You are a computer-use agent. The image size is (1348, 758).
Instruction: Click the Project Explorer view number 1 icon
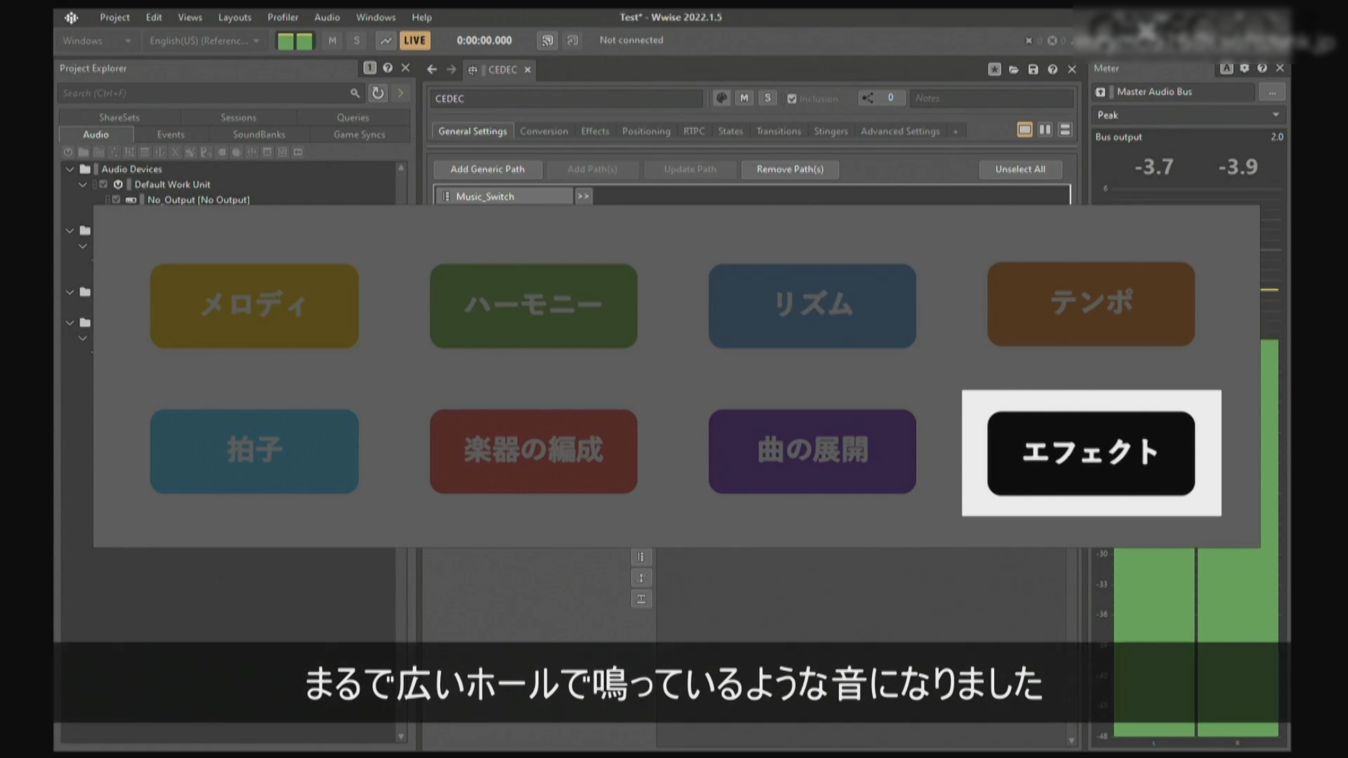(369, 68)
